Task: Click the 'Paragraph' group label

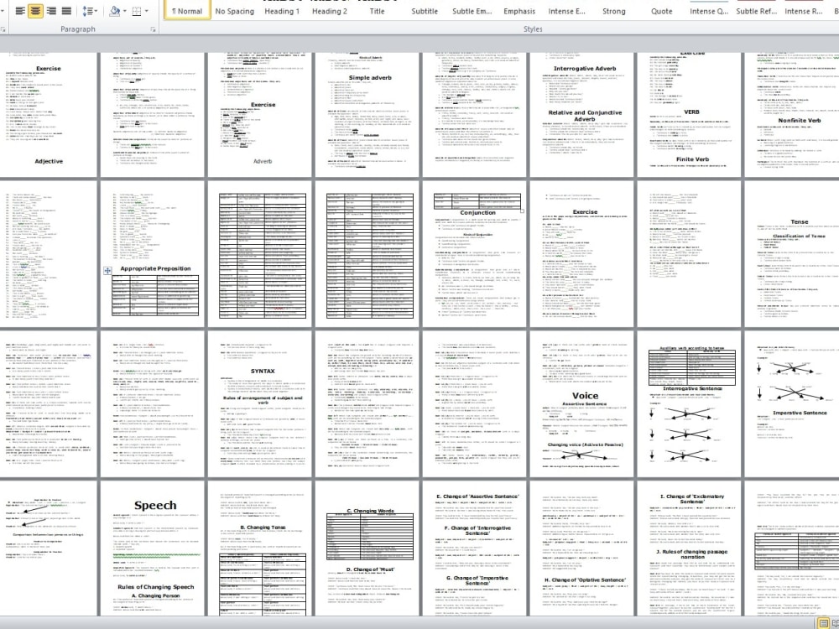Action: (x=77, y=29)
